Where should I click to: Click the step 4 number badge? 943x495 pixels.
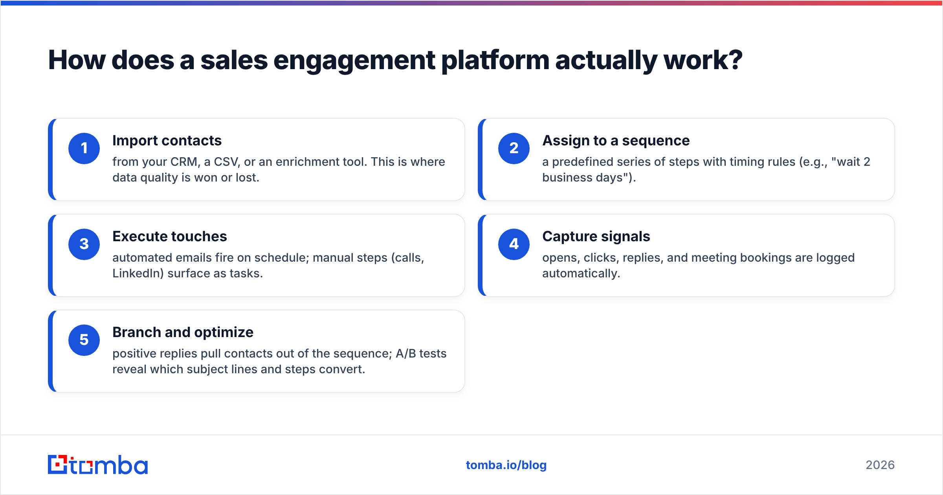[x=514, y=244]
